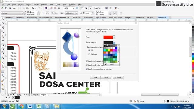Click the page width 345.0 mm field

click(x=32, y=12)
